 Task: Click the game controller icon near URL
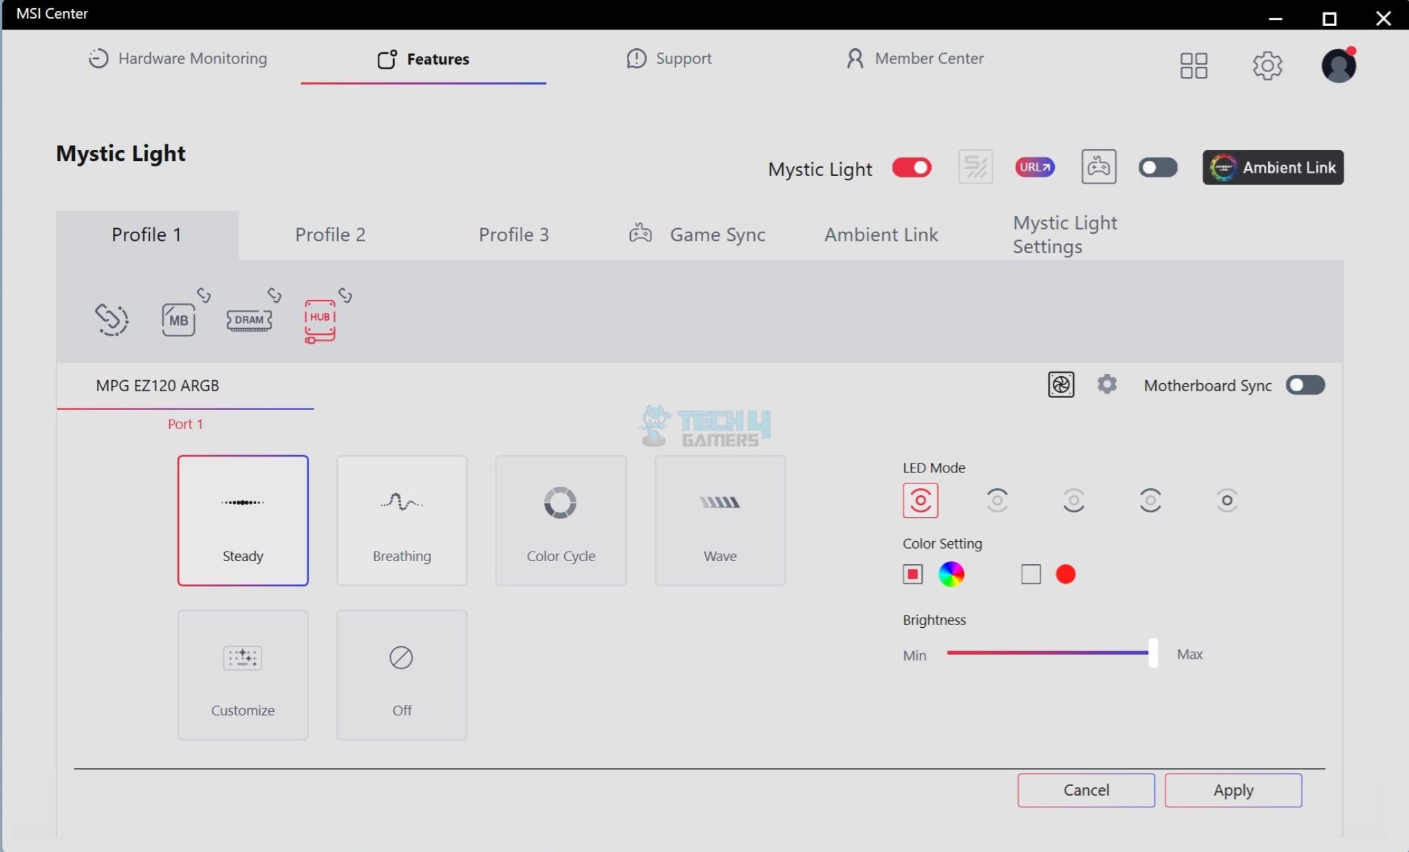pos(1098,167)
